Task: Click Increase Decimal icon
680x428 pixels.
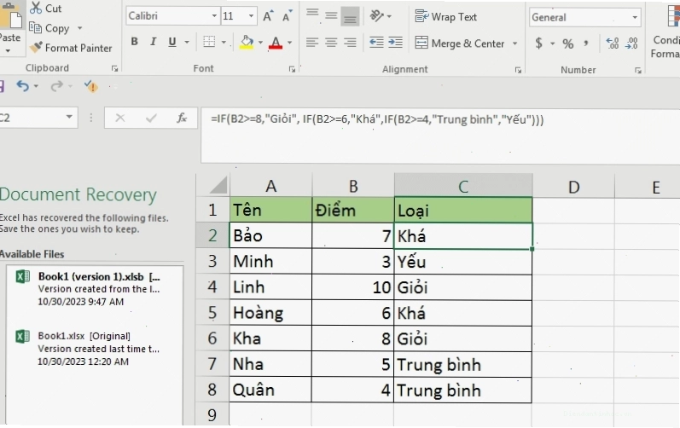Action: pyautogui.click(x=613, y=43)
